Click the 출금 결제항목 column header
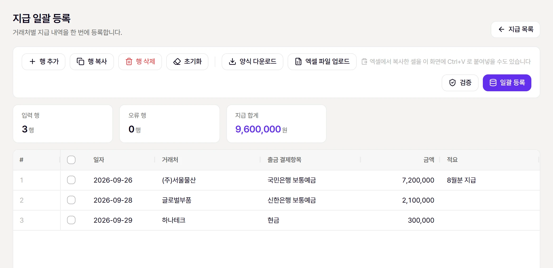The image size is (553, 268). pyautogui.click(x=284, y=160)
